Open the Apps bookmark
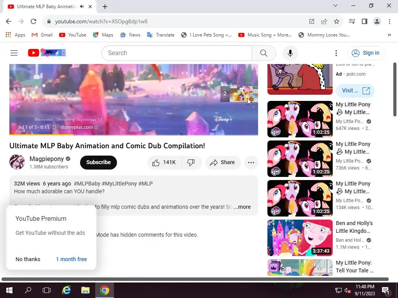This screenshot has height=298, width=398. point(16,35)
